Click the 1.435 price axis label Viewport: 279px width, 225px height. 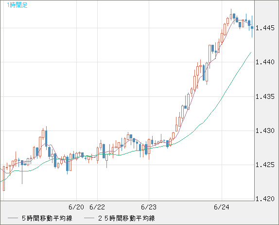(x=265, y=96)
